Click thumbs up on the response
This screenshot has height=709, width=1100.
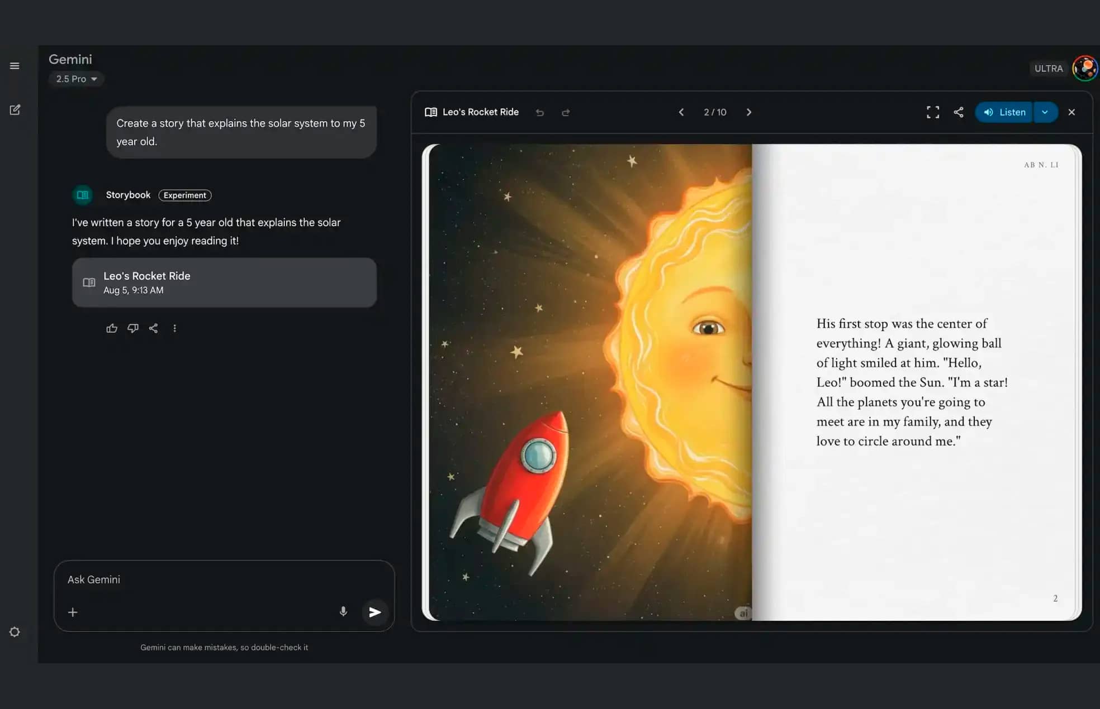coord(112,328)
